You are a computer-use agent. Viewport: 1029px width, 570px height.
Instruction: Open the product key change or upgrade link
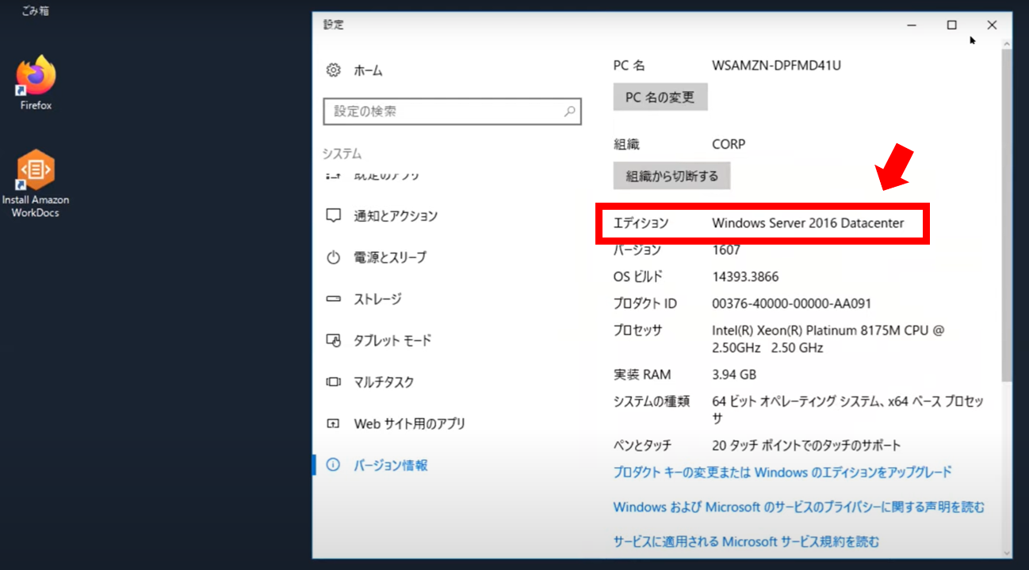pos(782,472)
